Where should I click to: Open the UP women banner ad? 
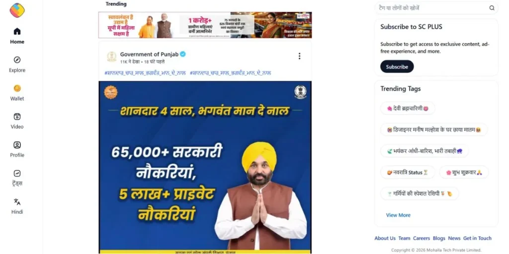(x=205, y=25)
